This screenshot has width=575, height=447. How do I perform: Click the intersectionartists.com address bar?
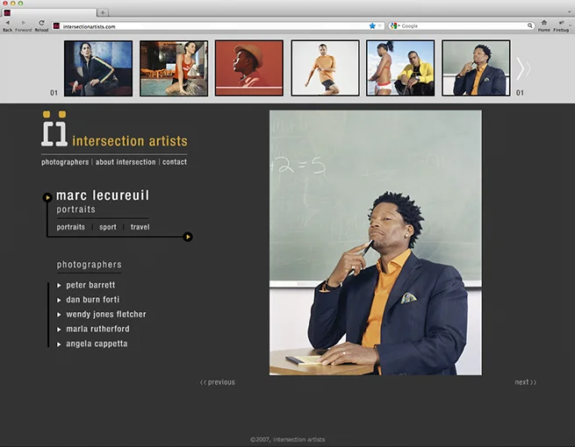point(219,26)
